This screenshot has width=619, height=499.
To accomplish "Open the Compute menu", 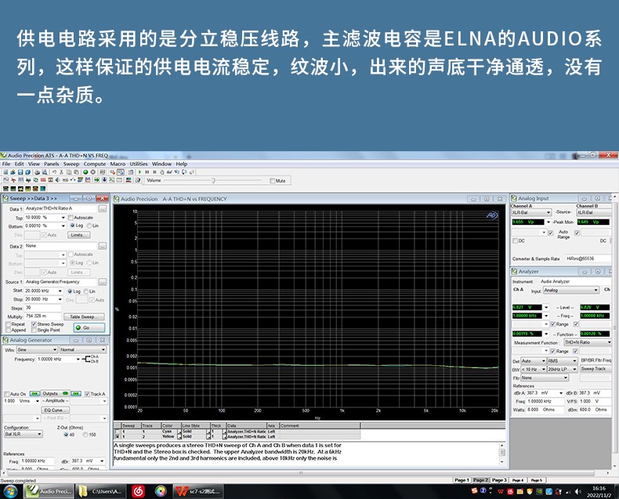I will tap(95, 164).
